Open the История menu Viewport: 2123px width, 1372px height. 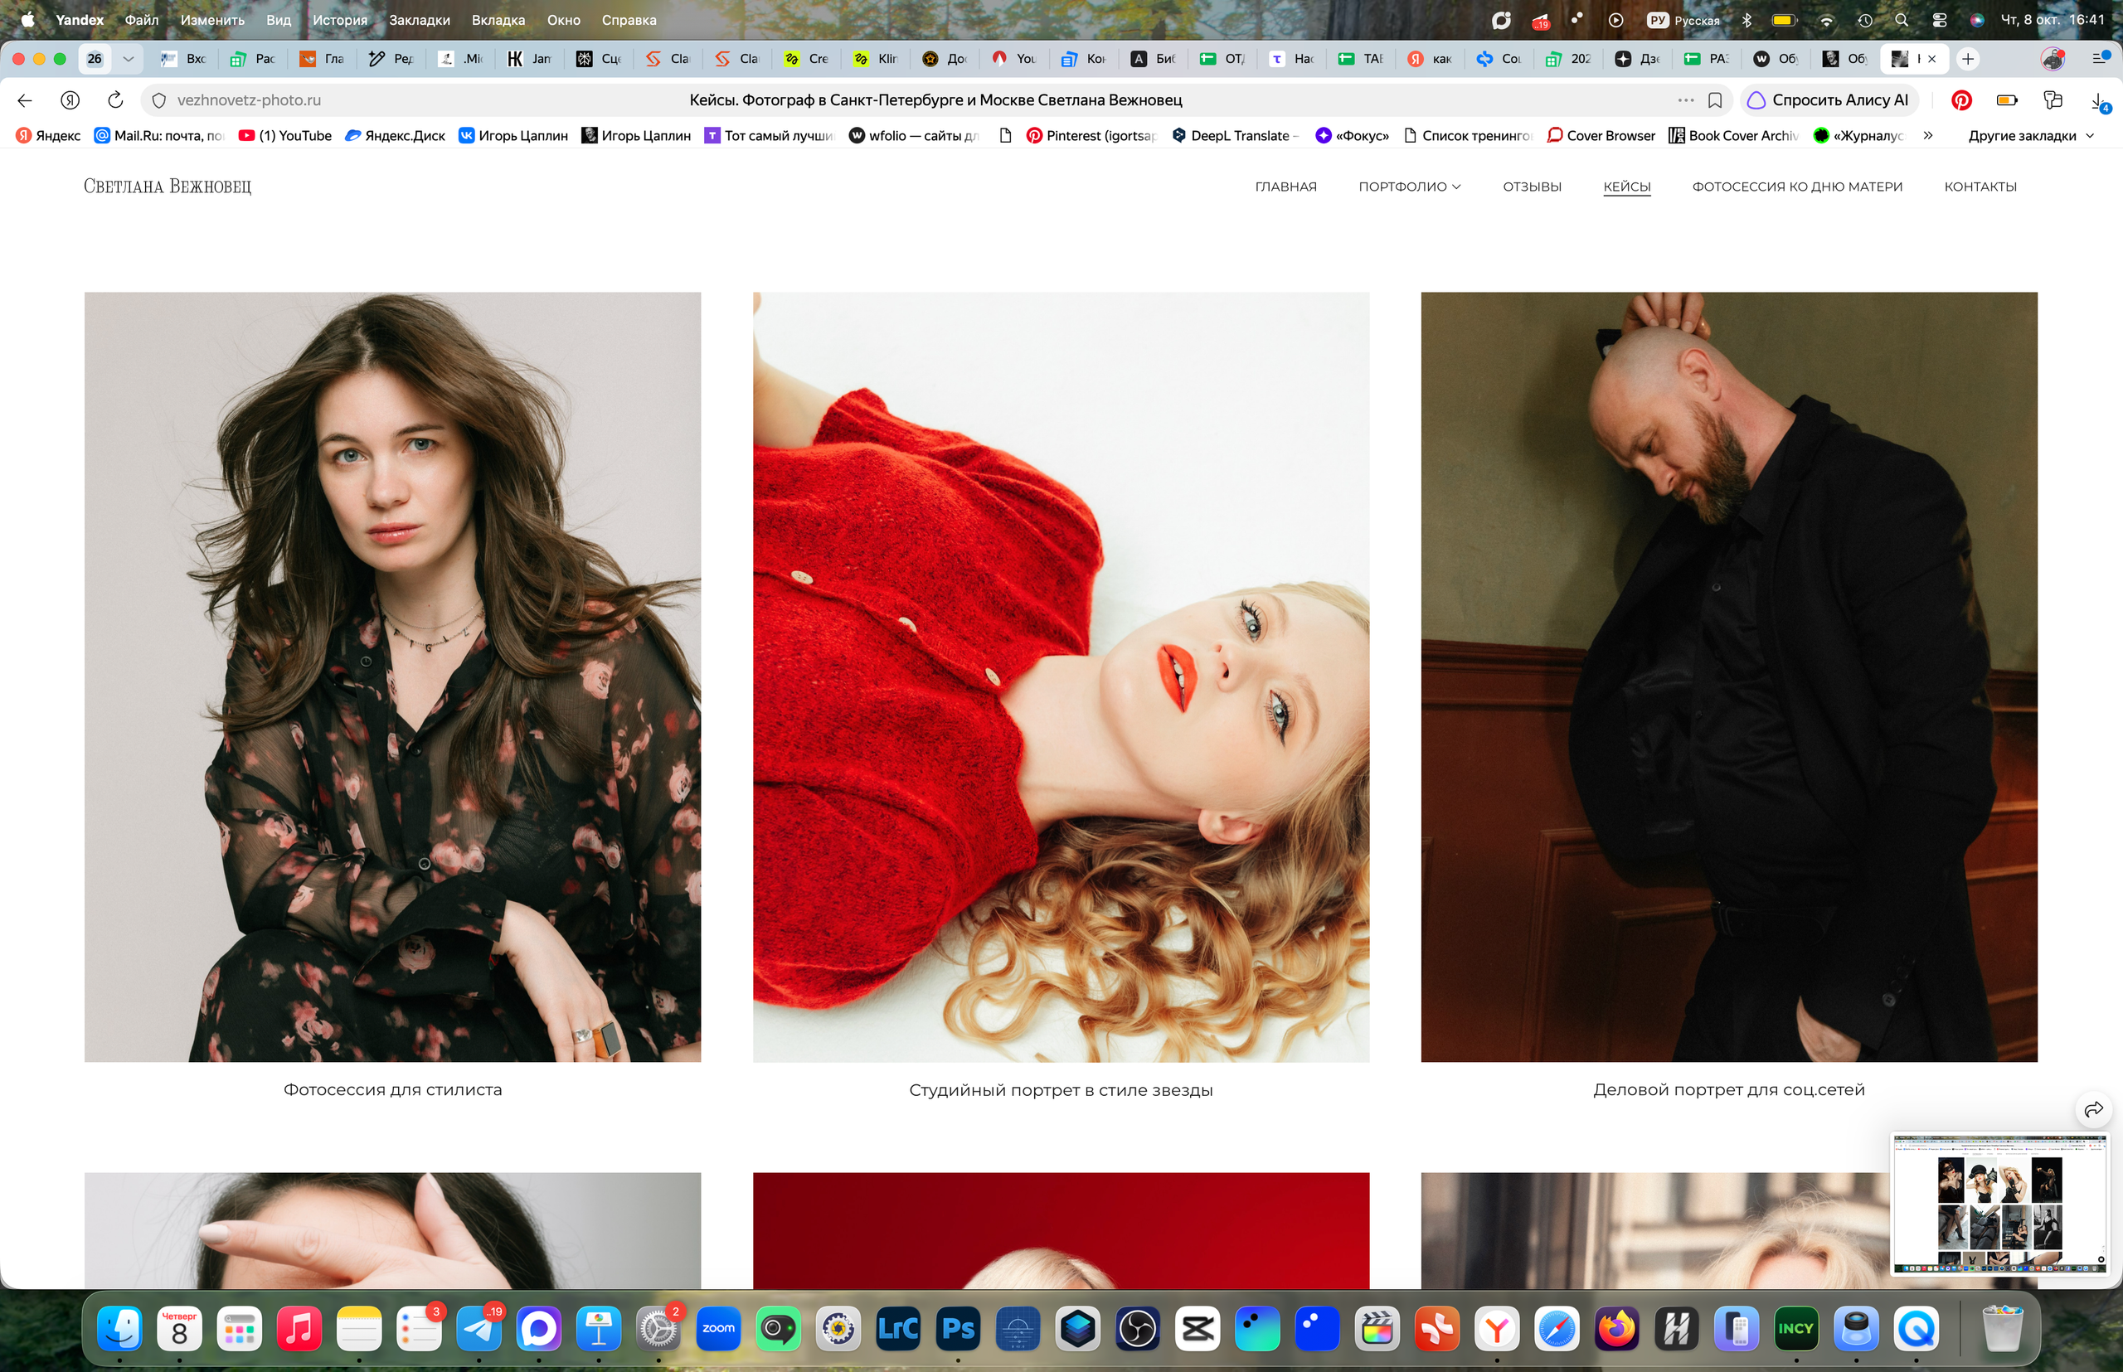[x=339, y=20]
